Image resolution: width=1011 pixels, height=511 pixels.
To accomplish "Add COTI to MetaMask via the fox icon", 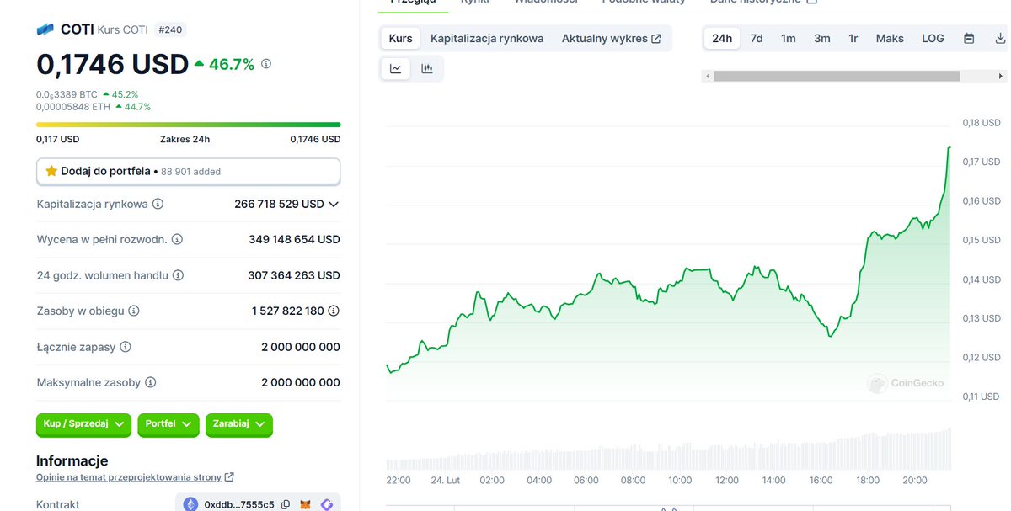I will tap(305, 504).
